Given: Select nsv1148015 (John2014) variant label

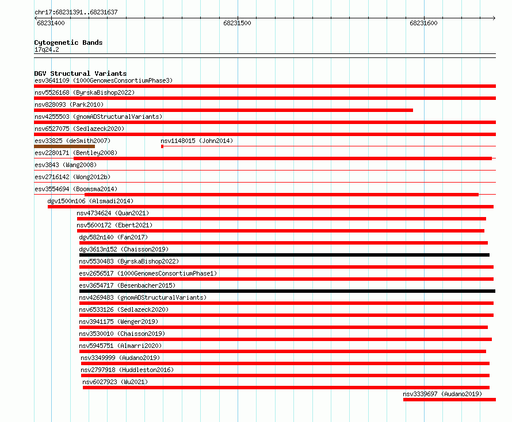Looking at the screenshot, I should click(x=197, y=141).
